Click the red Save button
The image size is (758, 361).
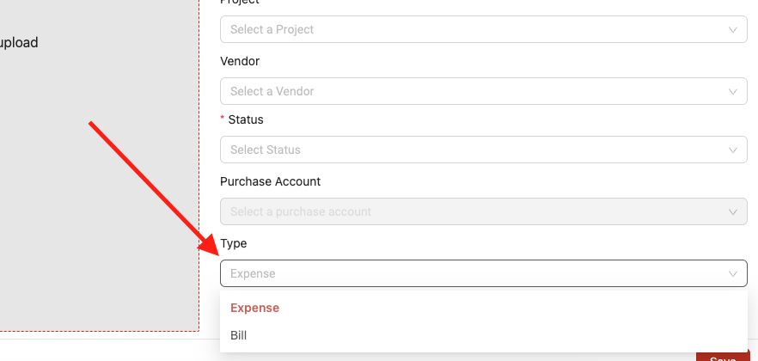pyautogui.click(x=723, y=355)
